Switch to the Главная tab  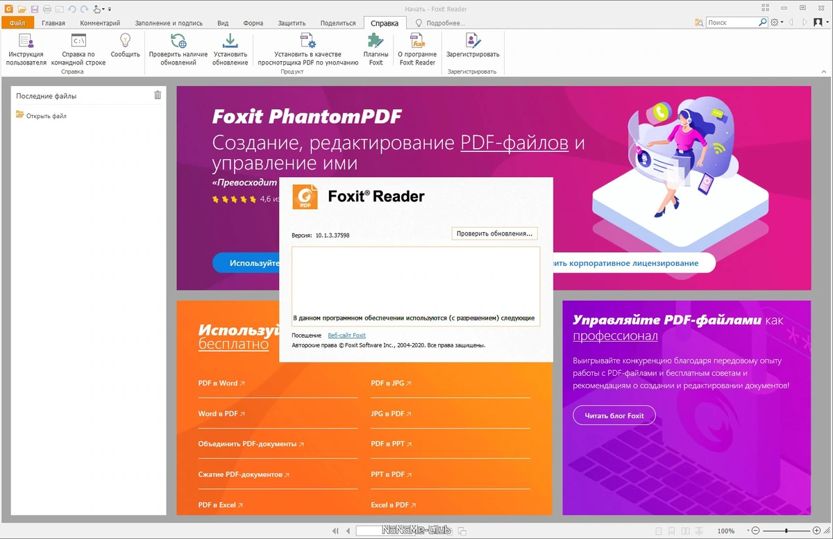[53, 23]
